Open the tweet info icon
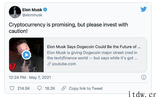The width and height of the screenshot is (156, 97). (x=144, y=77)
